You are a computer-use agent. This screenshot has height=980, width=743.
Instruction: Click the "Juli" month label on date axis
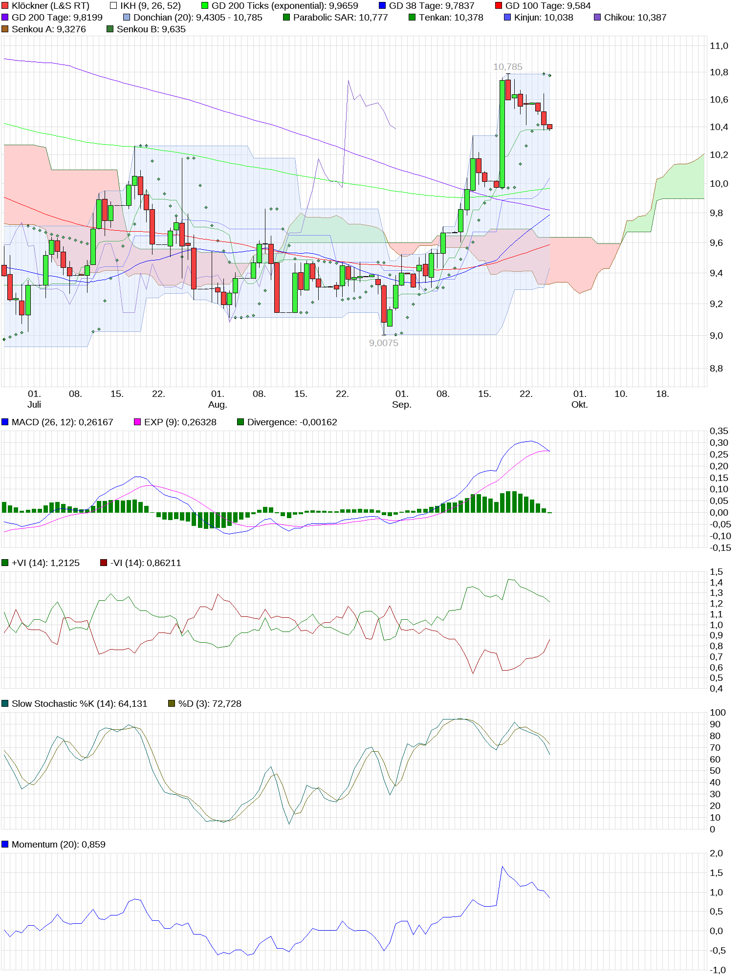[x=34, y=405]
